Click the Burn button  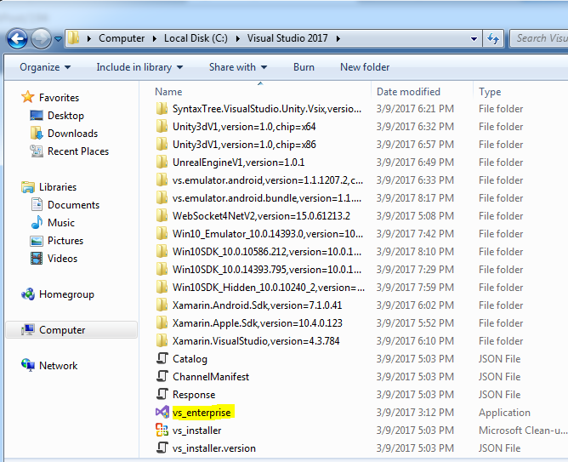(x=304, y=67)
